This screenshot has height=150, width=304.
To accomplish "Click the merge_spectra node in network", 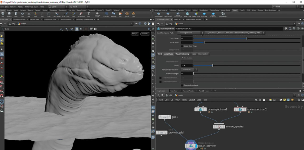I will tap(219, 126).
